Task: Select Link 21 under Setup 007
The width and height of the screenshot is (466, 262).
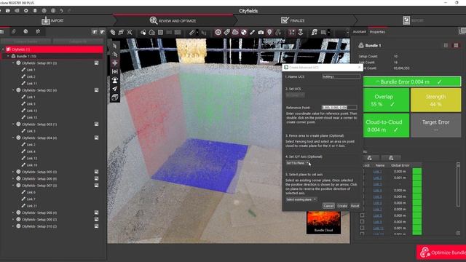Action: click(x=31, y=206)
